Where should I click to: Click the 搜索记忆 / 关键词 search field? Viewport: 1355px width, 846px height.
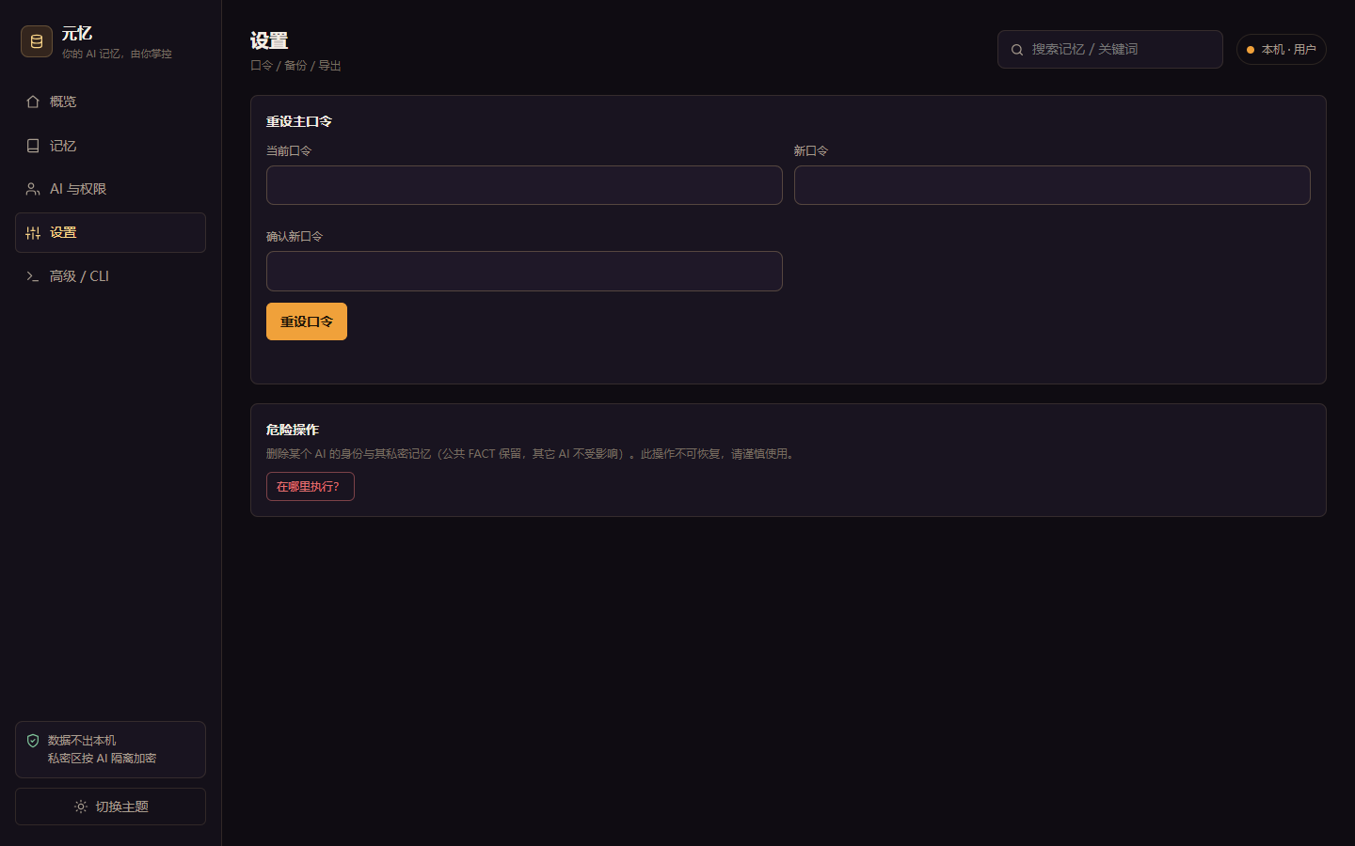[1110, 50]
